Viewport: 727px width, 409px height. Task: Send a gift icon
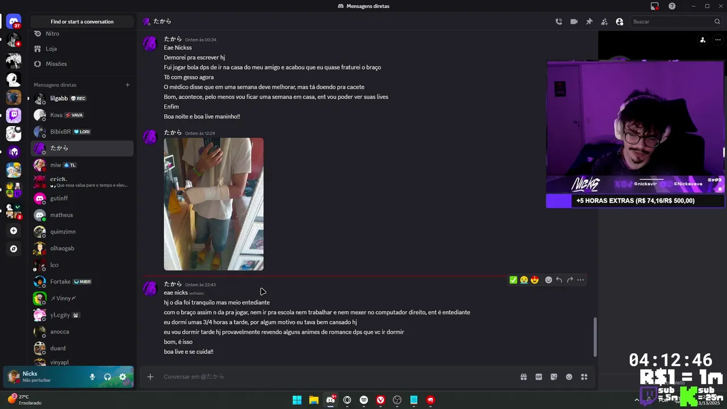[x=524, y=377]
